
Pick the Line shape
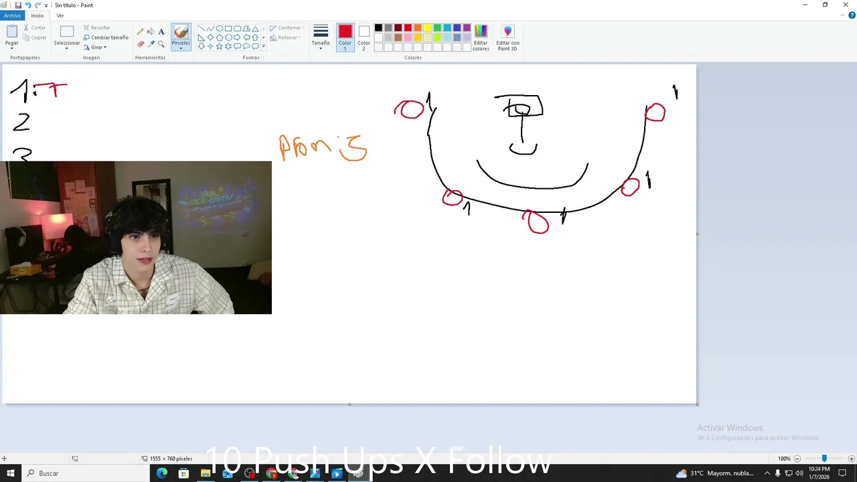click(202, 29)
